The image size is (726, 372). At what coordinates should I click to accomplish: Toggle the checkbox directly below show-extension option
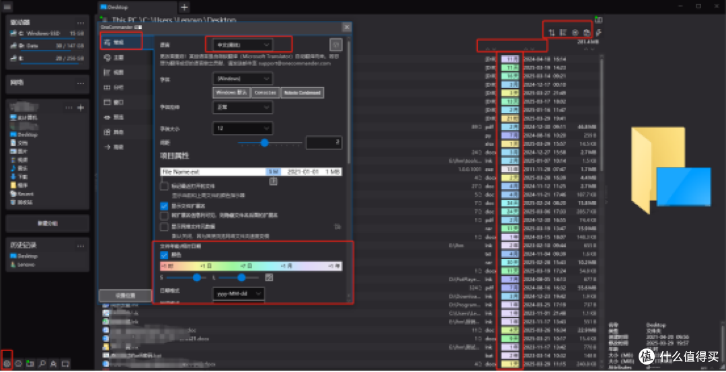pos(164,216)
